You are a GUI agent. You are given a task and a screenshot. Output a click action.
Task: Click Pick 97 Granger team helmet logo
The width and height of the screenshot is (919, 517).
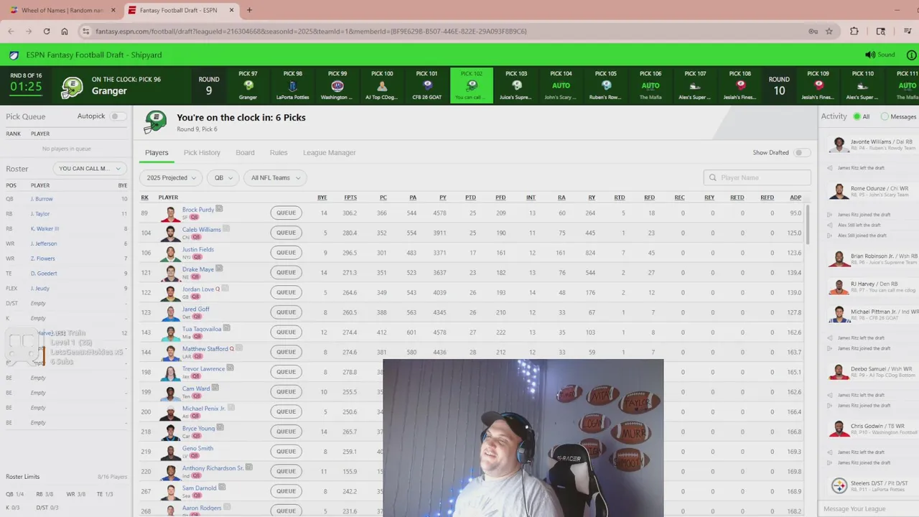(248, 85)
